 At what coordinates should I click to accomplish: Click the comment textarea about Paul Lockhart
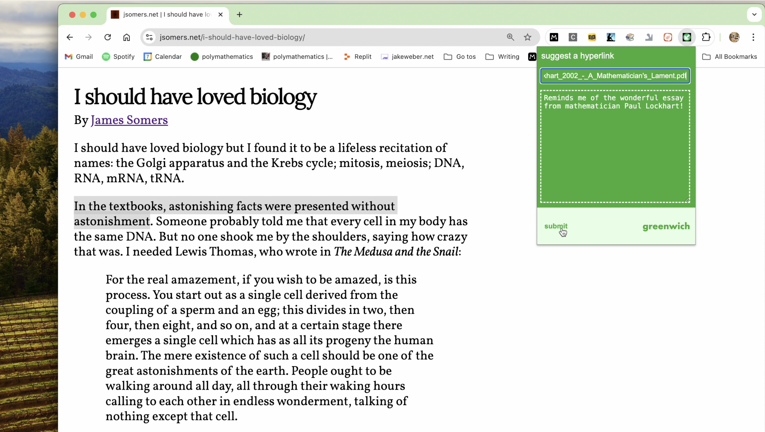[x=615, y=146]
